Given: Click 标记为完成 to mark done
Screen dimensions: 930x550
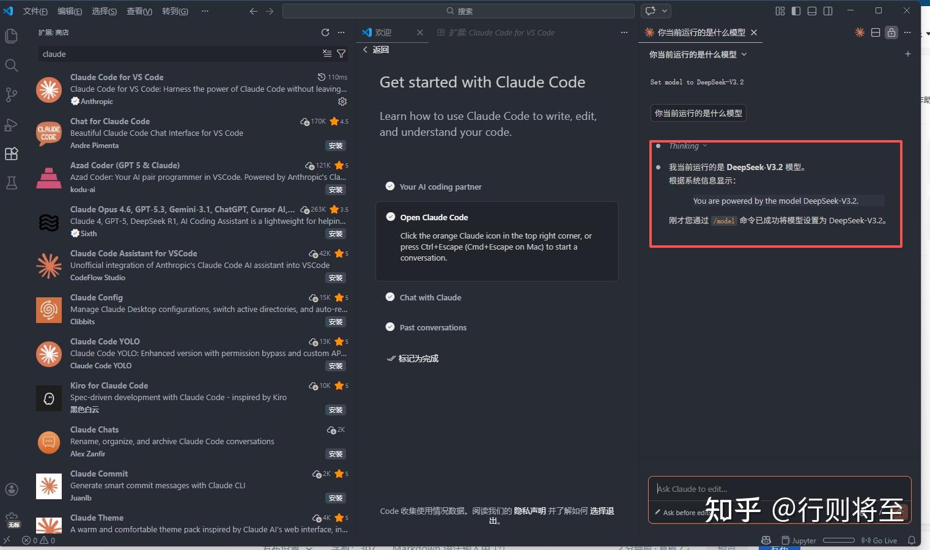Looking at the screenshot, I should (413, 359).
